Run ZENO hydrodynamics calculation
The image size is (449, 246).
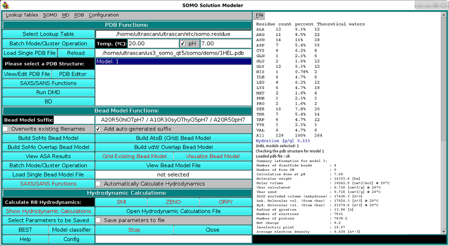(x=173, y=202)
